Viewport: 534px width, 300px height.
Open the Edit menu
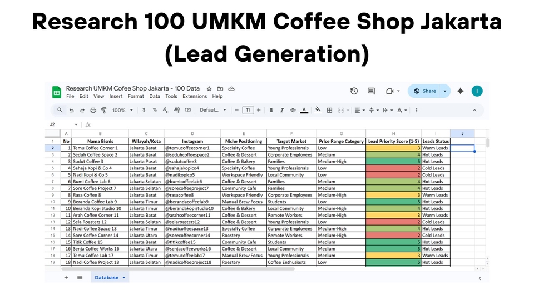coord(84,96)
